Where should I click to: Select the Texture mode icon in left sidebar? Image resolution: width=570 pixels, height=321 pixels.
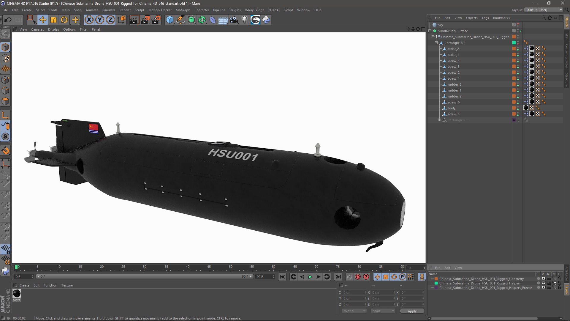(x=5, y=58)
